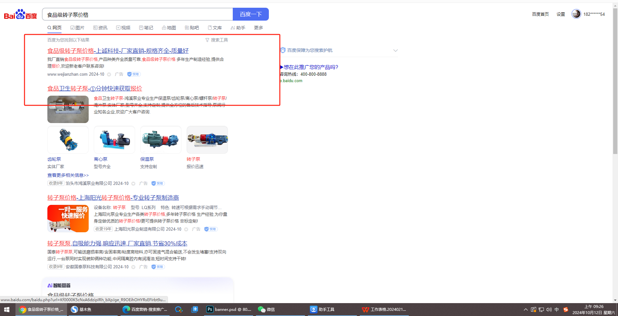Switch to the 图片 tab
This screenshot has height=316, width=618.
pyautogui.click(x=77, y=28)
